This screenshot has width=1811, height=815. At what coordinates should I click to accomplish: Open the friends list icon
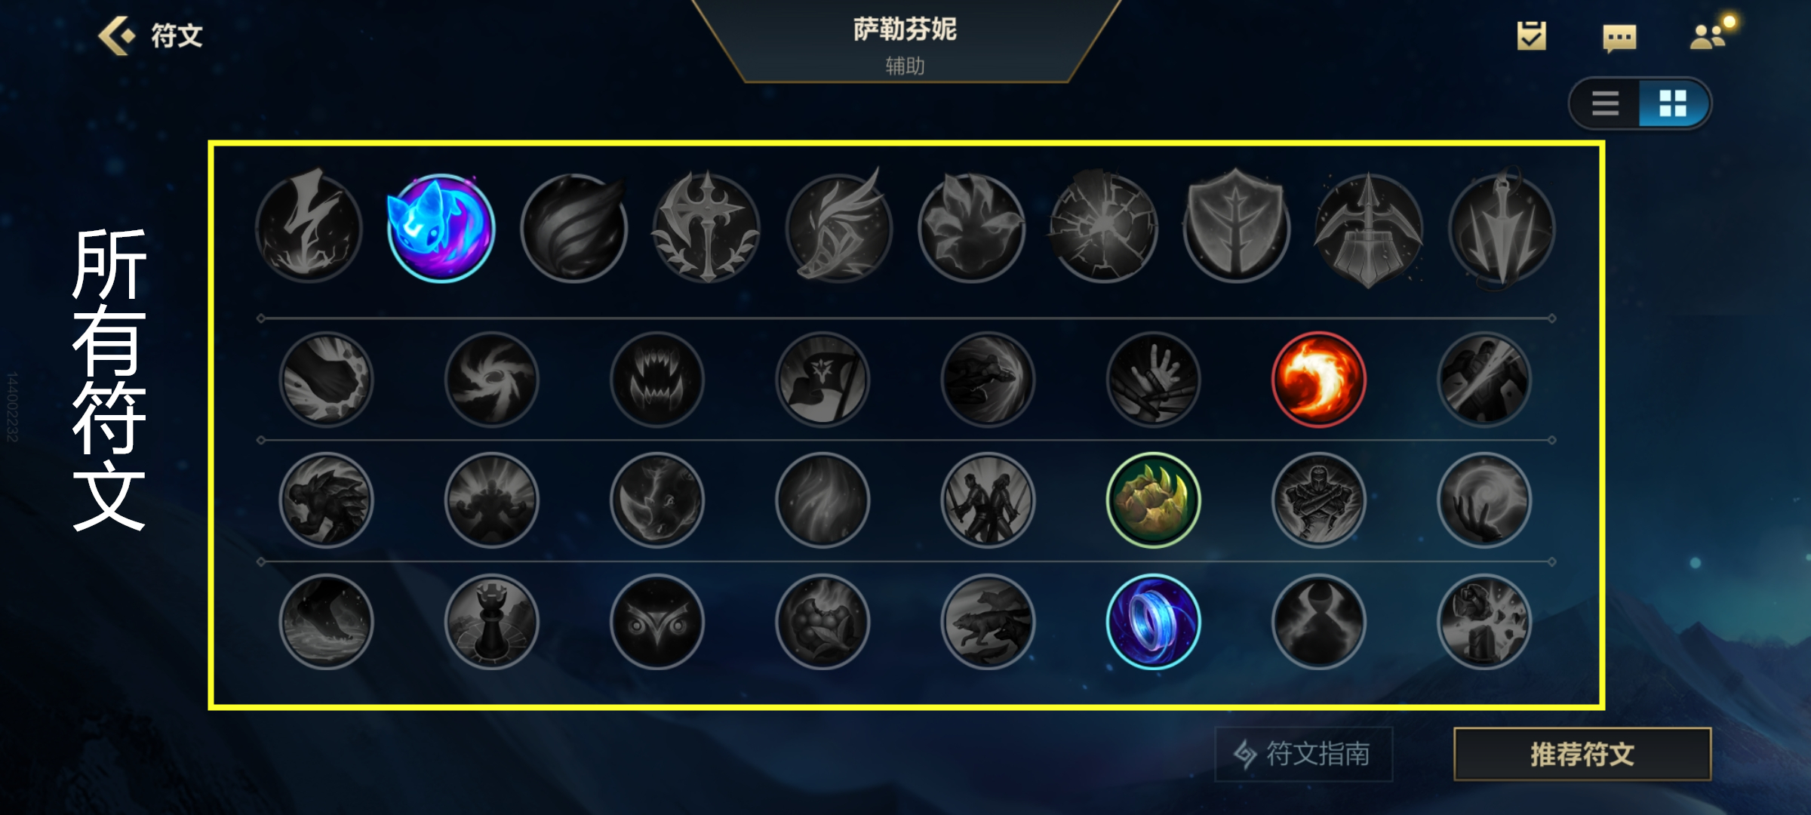(x=1710, y=35)
